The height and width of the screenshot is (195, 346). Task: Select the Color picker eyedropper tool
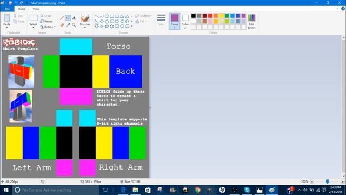coord(68,25)
